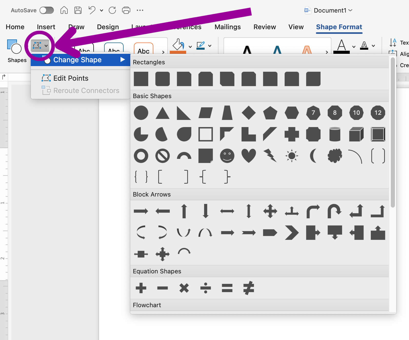The width and height of the screenshot is (409, 340).
Task: Click the Save icon
Action: [78, 10]
